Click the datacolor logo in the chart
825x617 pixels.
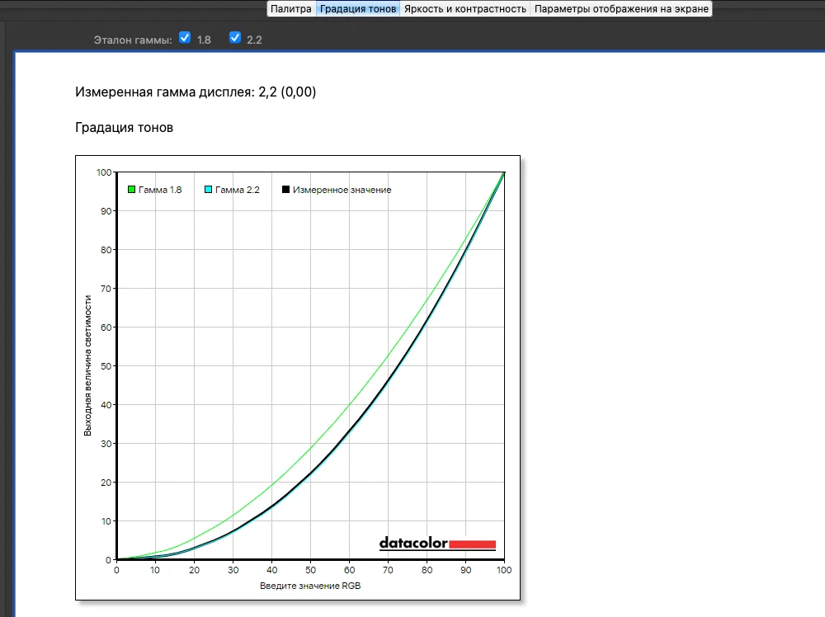(x=437, y=544)
